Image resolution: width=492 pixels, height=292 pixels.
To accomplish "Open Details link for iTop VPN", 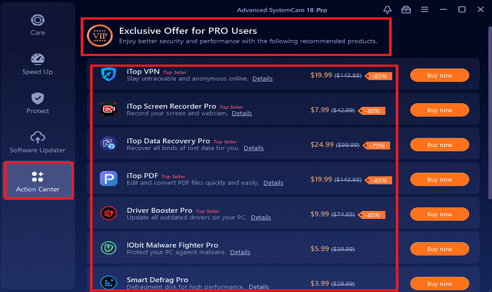I will point(263,79).
